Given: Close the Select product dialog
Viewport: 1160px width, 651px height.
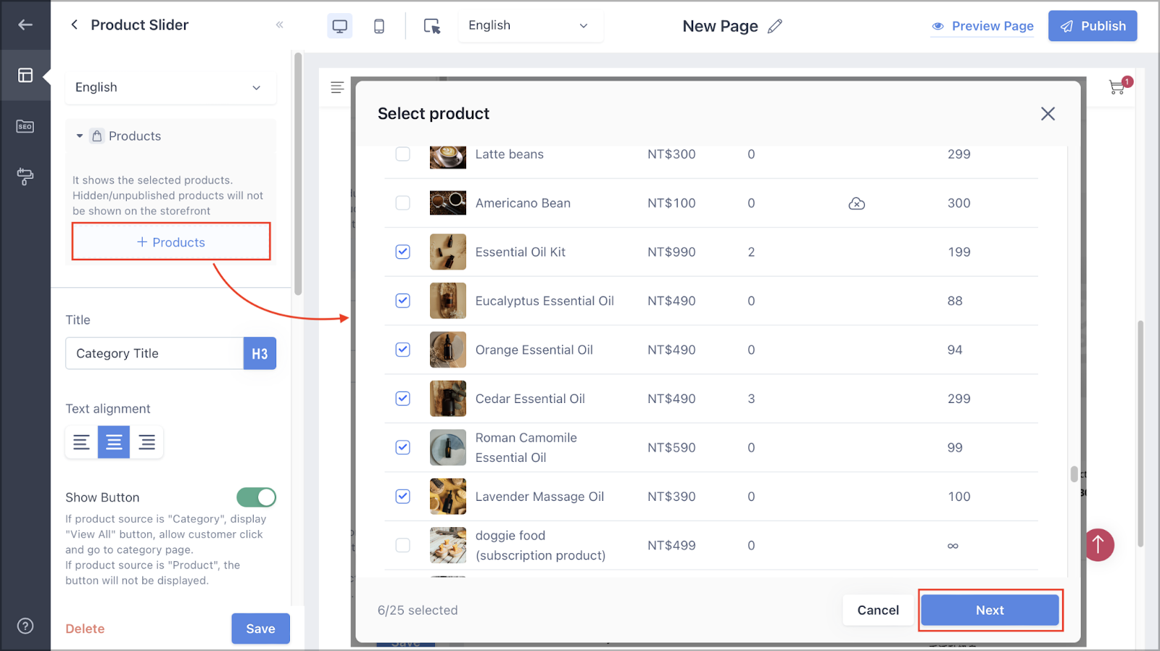Looking at the screenshot, I should 1048,114.
